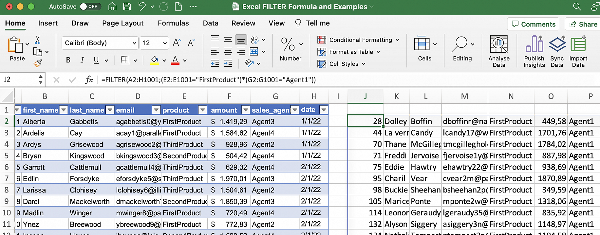Click the Insert Function fx icon
The height and width of the screenshot is (235, 600).
tap(89, 80)
